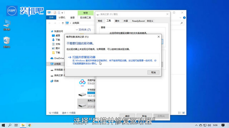Screen dimensions: 229x128
Task: Select 图片 in the navigation pane
Action: (x=56, y=48)
